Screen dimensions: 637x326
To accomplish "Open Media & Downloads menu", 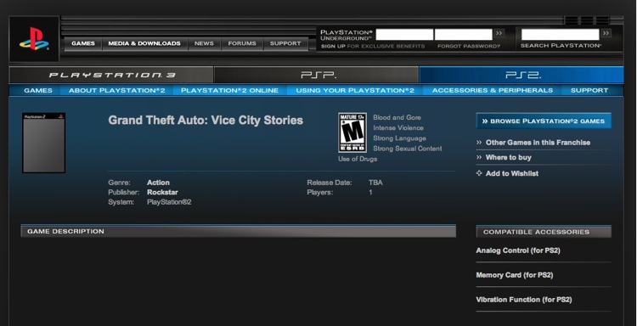I will (144, 43).
